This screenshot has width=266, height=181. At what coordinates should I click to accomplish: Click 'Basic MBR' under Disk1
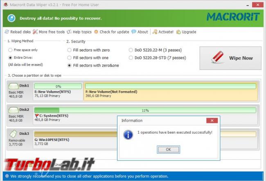click(x=16, y=92)
